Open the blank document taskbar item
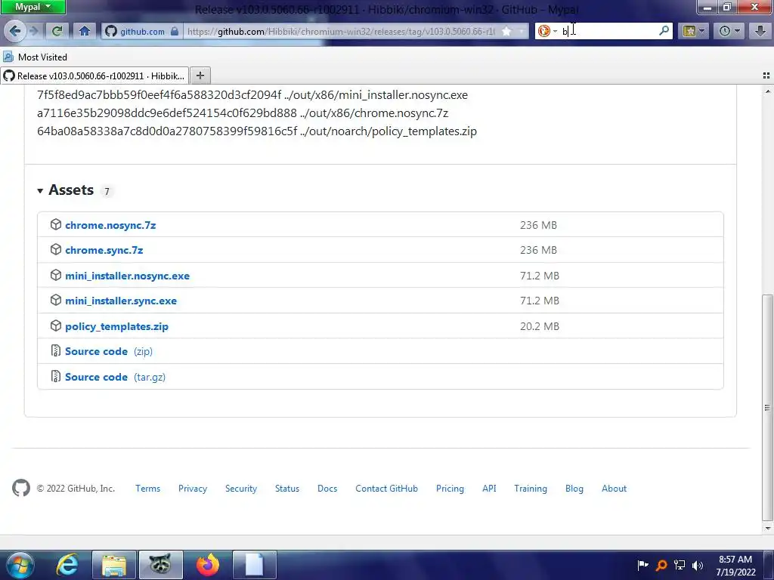 pyautogui.click(x=254, y=565)
